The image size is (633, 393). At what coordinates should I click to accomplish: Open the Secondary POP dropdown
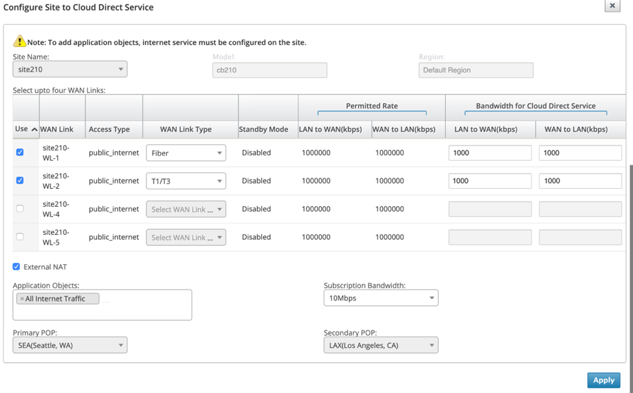[381, 346]
